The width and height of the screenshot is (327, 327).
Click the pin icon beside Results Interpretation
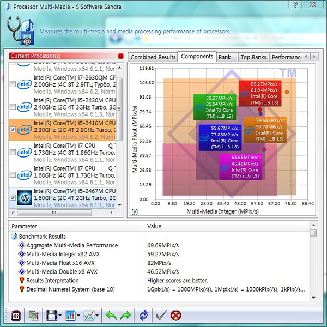(22, 280)
